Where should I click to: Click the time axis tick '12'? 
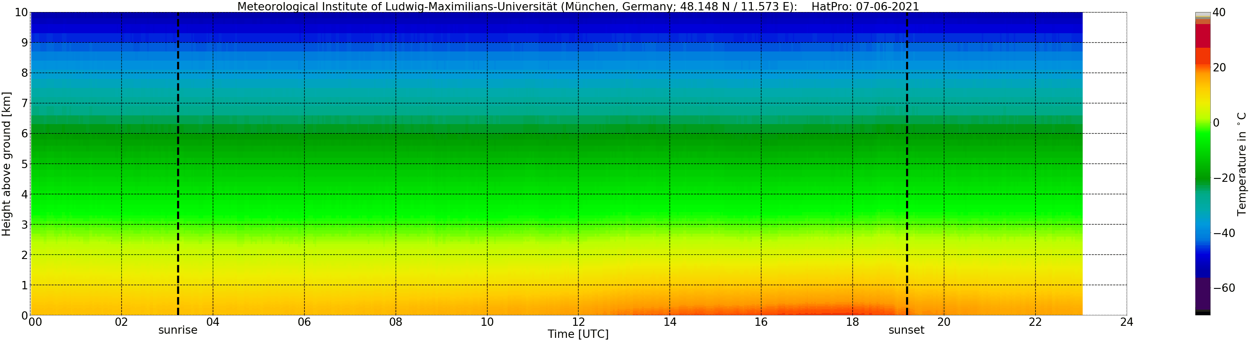point(579,322)
